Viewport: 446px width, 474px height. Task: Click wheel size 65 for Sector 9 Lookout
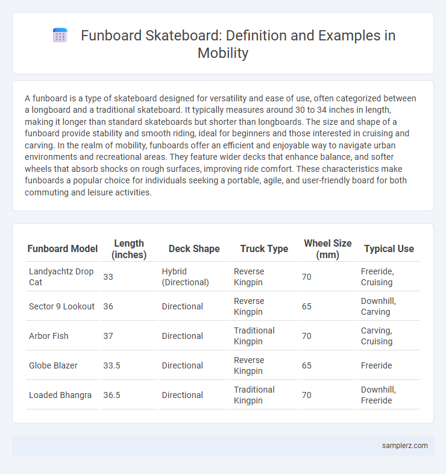(306, 306)
